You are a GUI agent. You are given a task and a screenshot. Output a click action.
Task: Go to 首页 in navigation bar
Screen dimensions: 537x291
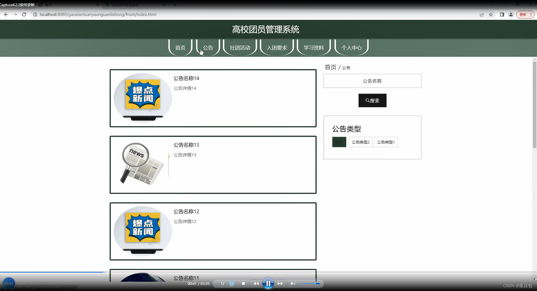click(180, 48)
